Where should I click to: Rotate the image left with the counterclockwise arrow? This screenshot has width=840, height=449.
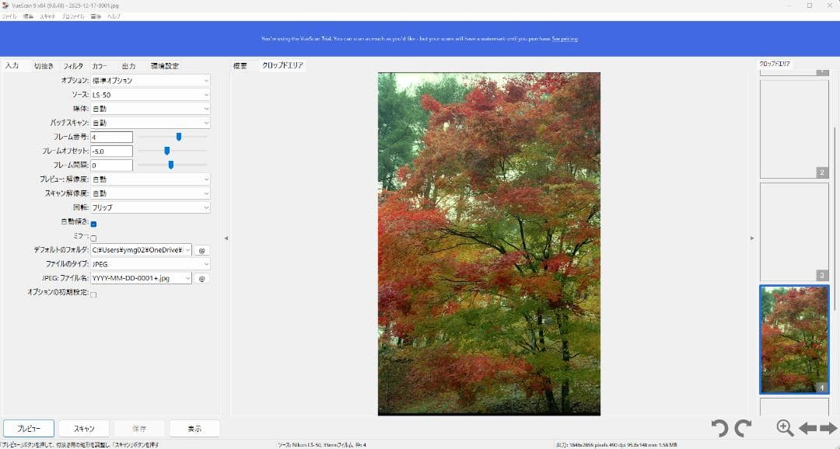(719, 428)
